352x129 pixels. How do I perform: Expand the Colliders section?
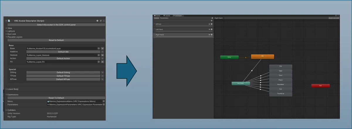coord(6,110)
